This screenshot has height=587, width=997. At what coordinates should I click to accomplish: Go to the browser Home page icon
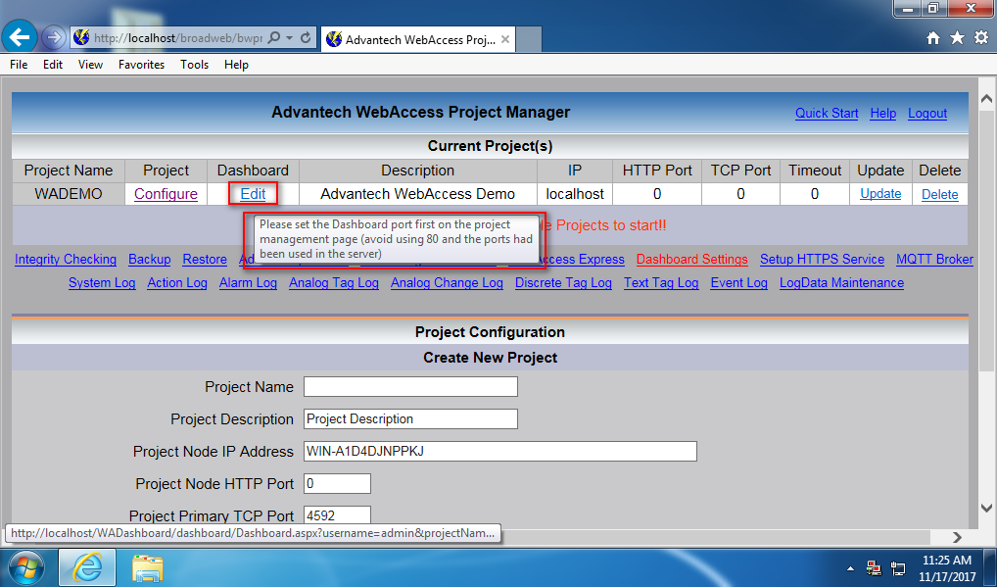932,38
